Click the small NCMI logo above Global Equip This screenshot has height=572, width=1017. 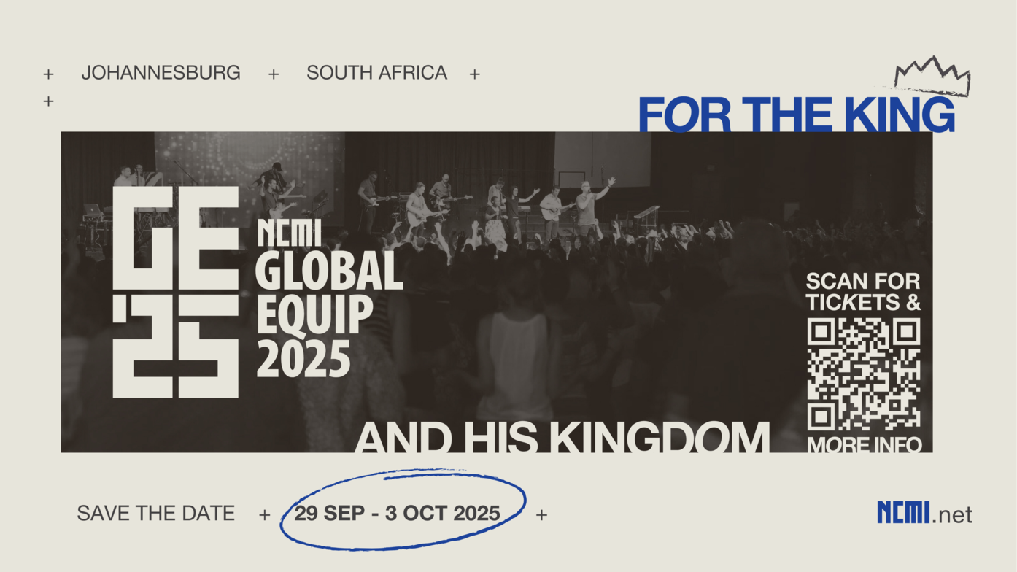click(x=290, y=233)
